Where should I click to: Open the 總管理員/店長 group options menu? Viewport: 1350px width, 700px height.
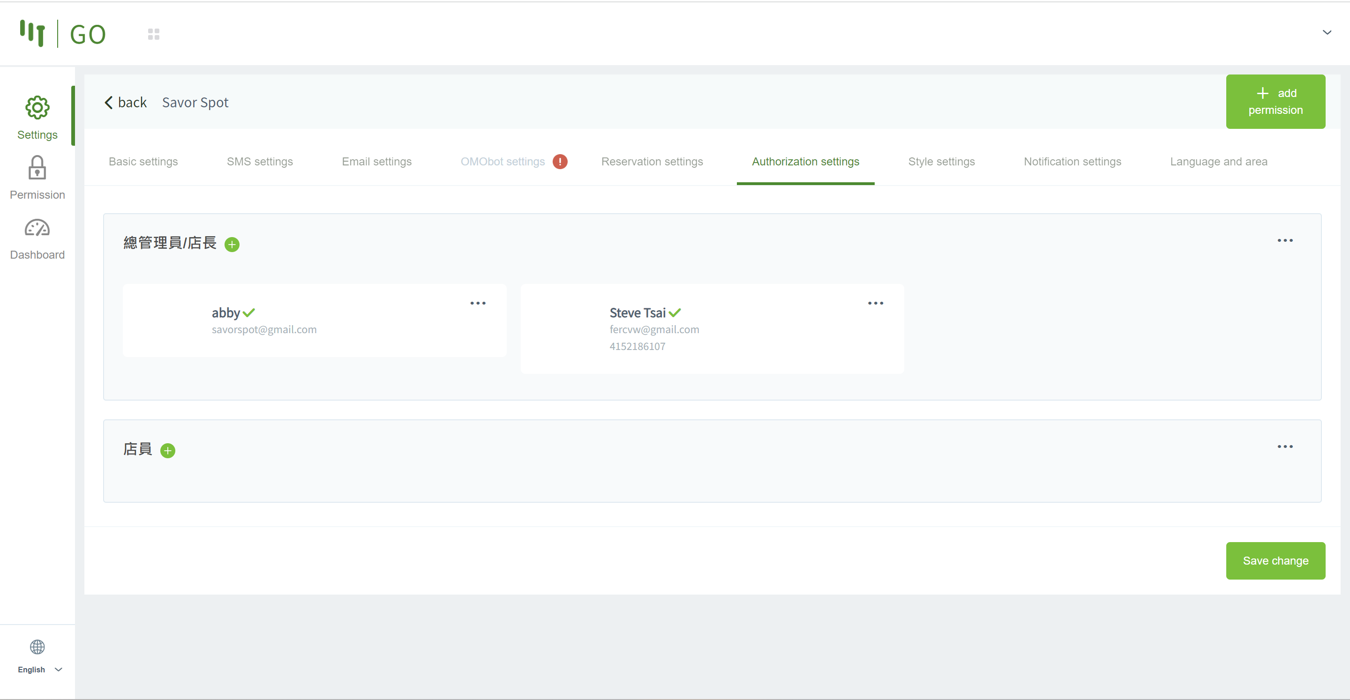1284,240
